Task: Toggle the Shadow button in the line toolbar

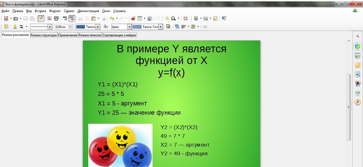Action: coord(168,27)
